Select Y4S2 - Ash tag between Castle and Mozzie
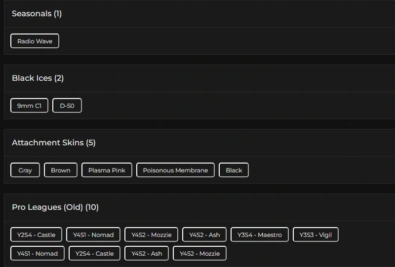Viewport: 395px width, 267px height. coord(147,254)
